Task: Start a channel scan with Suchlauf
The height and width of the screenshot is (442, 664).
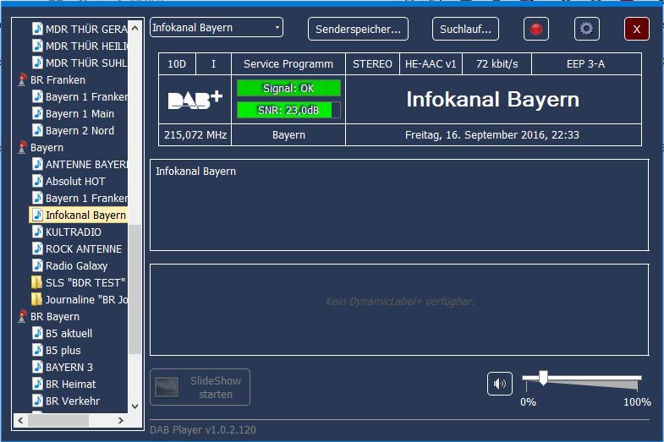Action: (465, 29)
